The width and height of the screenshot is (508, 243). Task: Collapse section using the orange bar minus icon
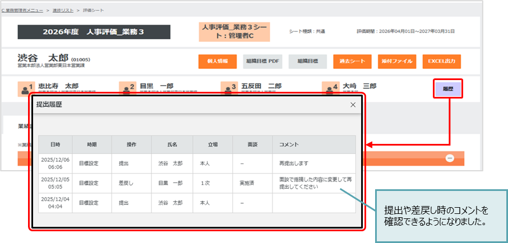[450, 158]
